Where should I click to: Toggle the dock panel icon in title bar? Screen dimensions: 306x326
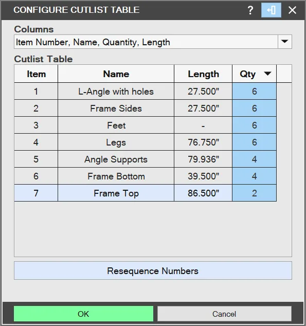pos(271,10)
